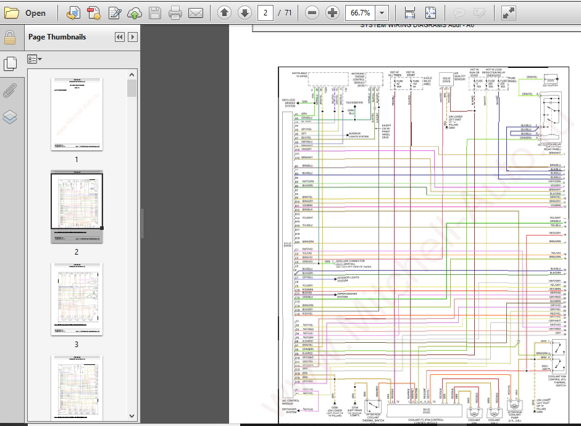Click page label 1 under thumbnail
581x426 pixels.
click(77, 160)
